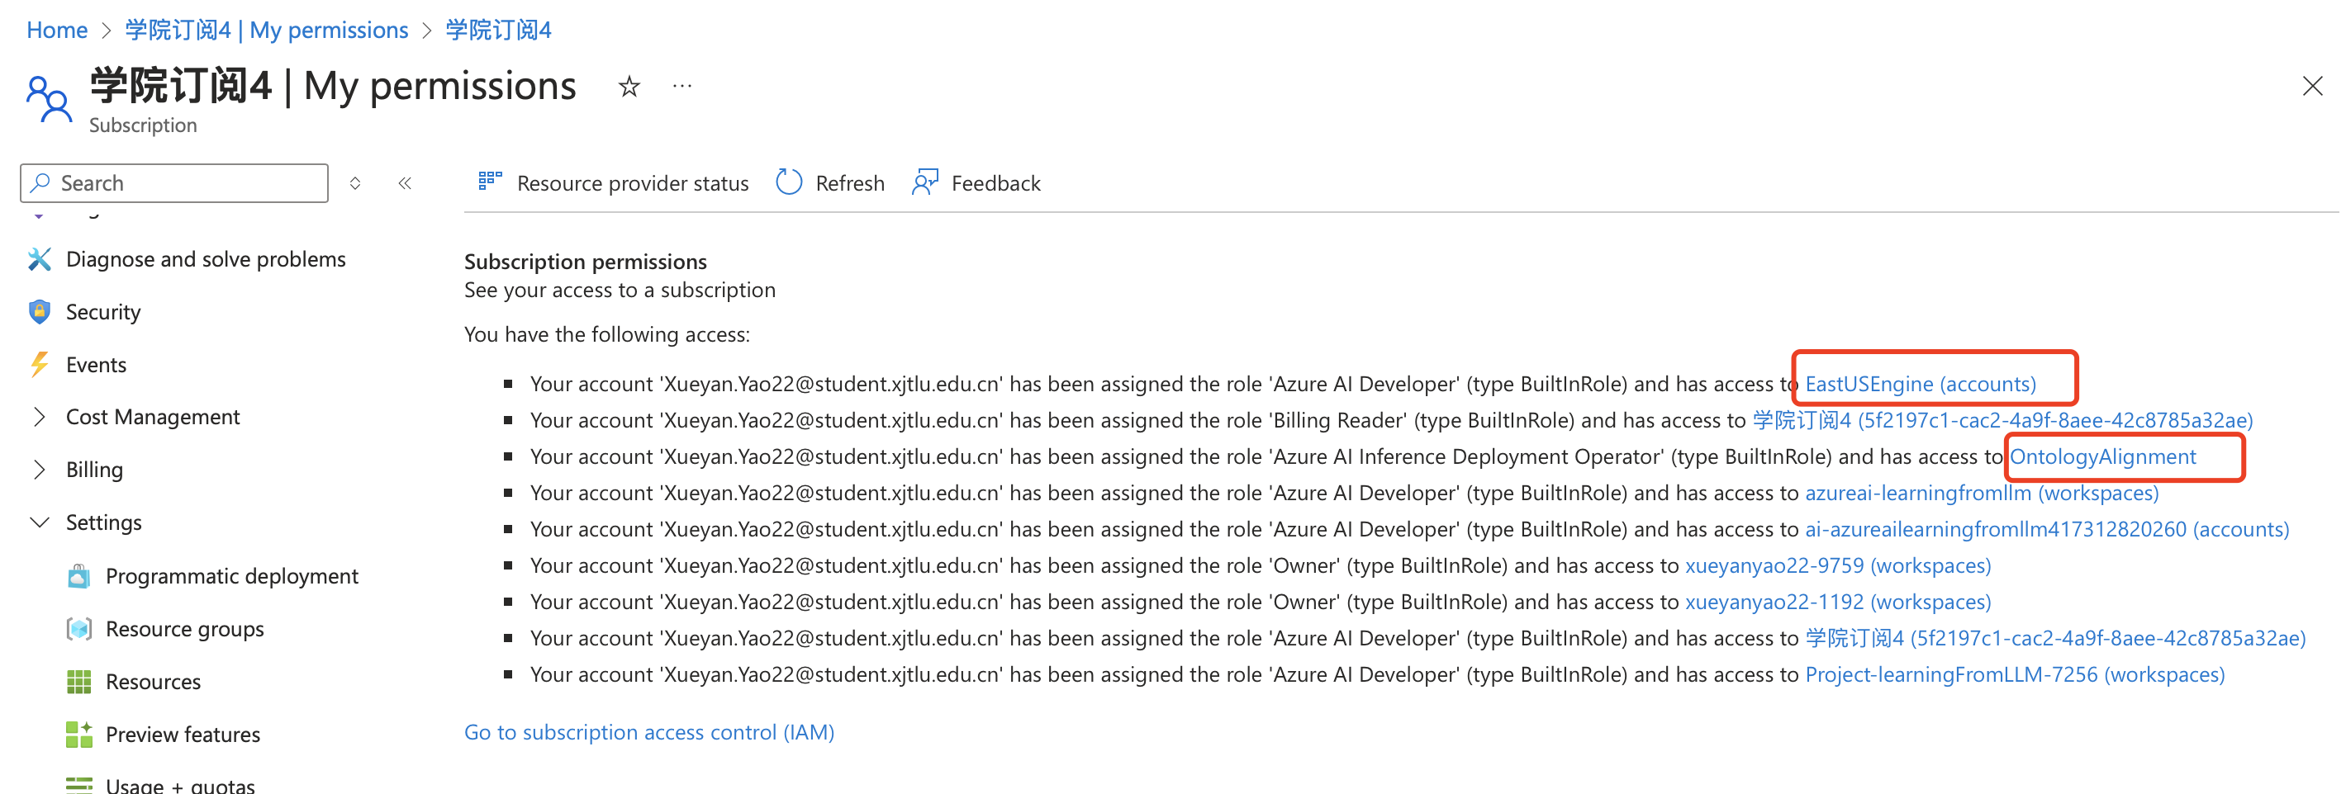
Task: Open the subscription link in the second-to-last Azure AI Developer row
Action: 2055,639
